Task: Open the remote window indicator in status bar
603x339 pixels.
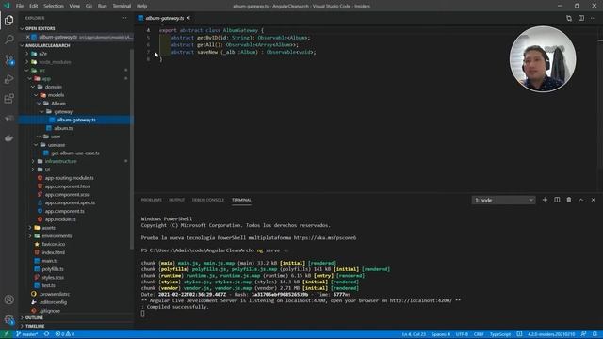Action: [x=6, y=334]
